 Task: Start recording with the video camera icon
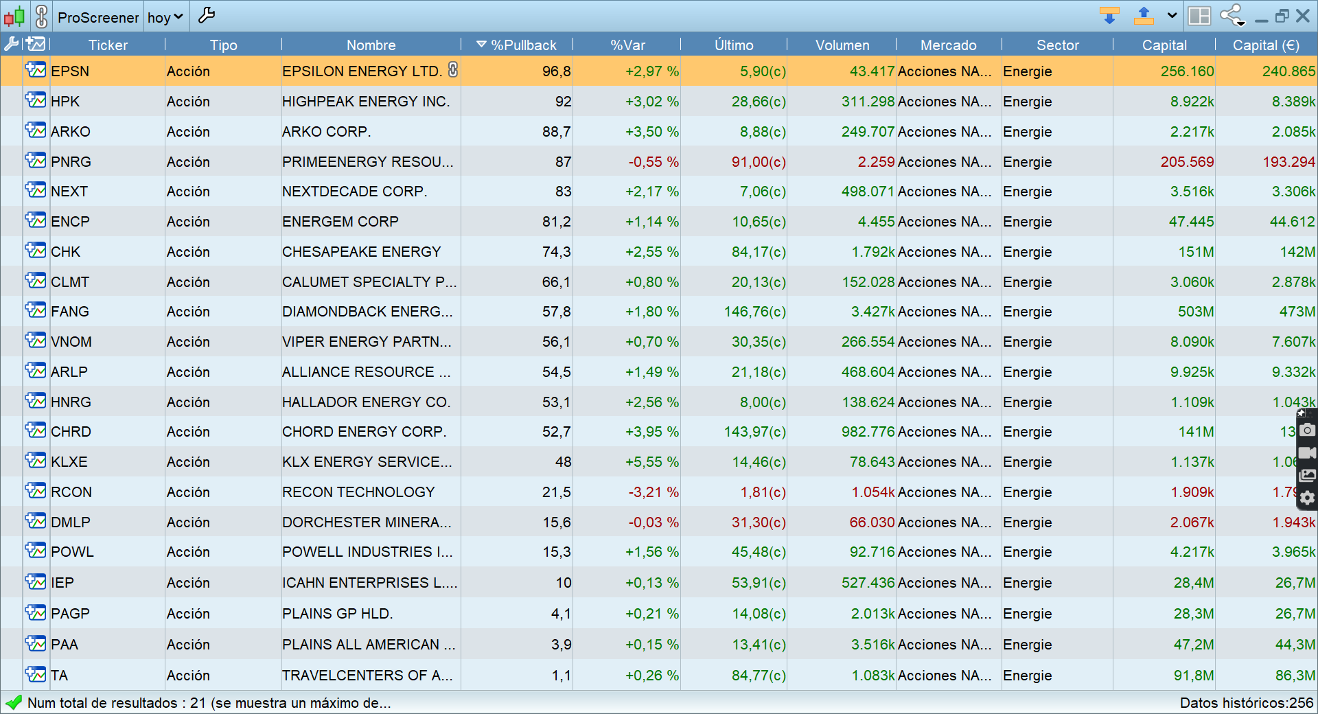click(x=1308, y=452)
